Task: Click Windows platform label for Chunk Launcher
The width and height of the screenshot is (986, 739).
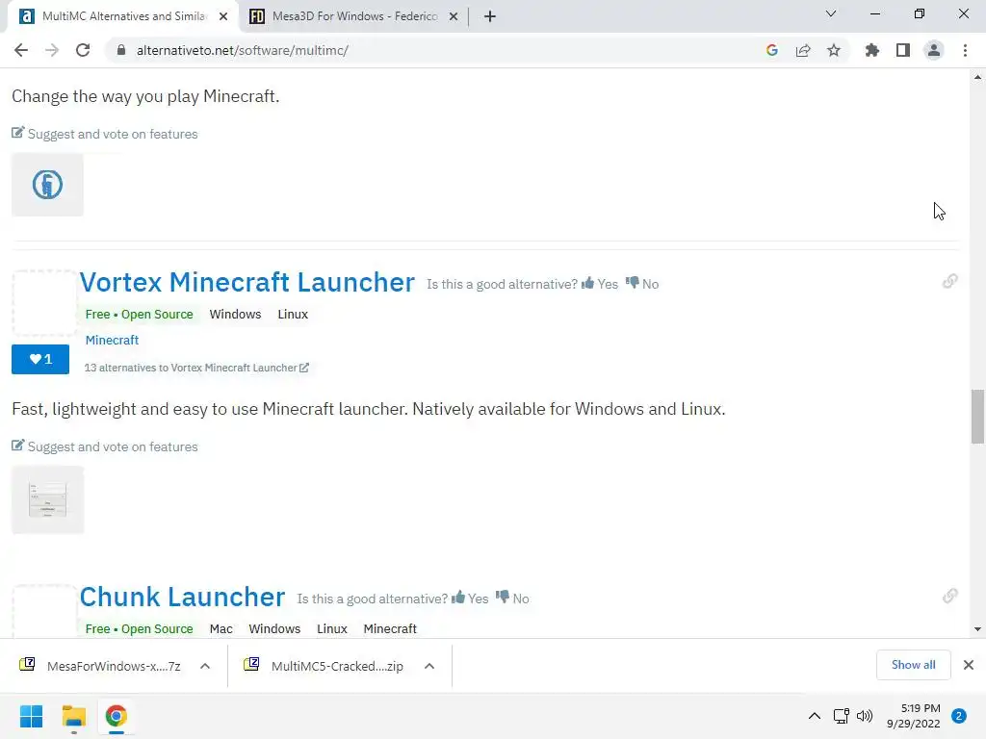Action: tap(274, 629)
